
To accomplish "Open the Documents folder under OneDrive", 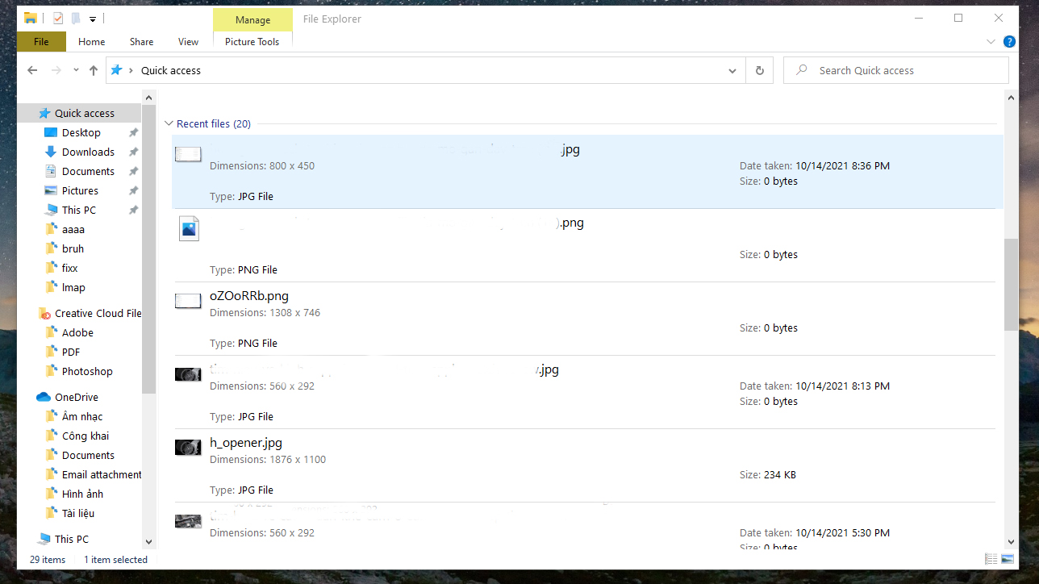I will coord(88,455).
